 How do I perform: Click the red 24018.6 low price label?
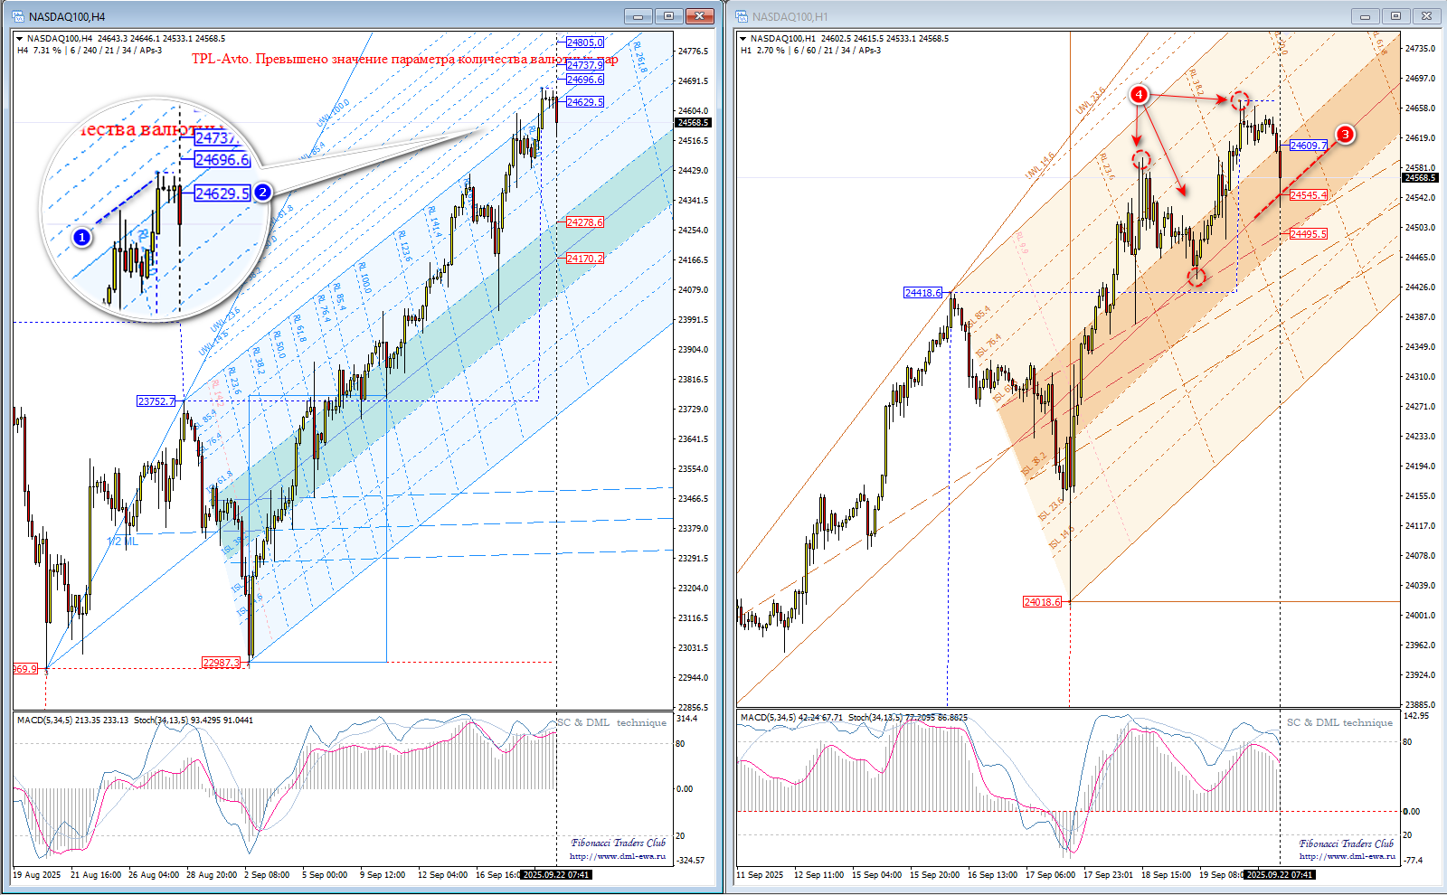pos(1042,602)
